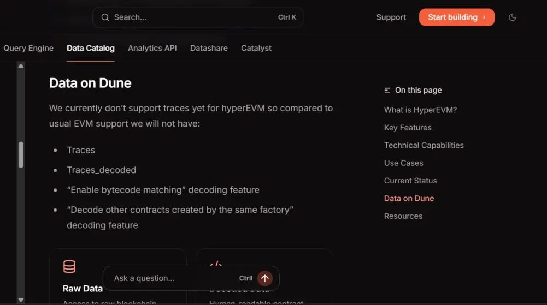Open the Catalyst tab
The height and width of the screenshot is (305, 547).
coord(256,48)
